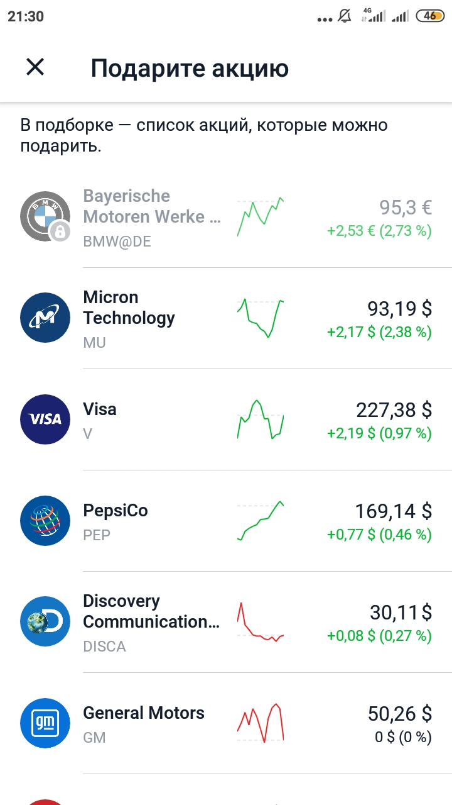Tap the General Motors GM logo icon

point(45,723)
